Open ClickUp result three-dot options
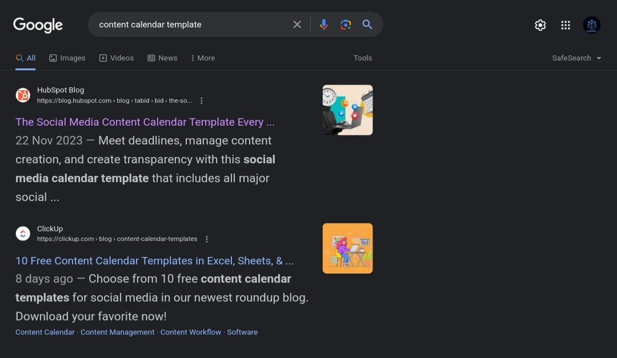The height and width of the screenshot is (358, 617). pos(207,239)
